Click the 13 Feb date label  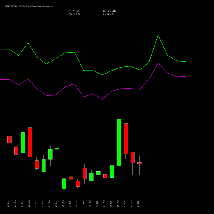point(138,204)
